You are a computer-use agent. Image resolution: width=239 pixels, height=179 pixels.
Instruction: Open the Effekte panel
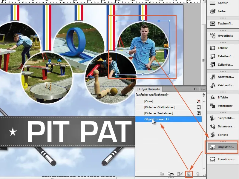(x=222, y=98)
